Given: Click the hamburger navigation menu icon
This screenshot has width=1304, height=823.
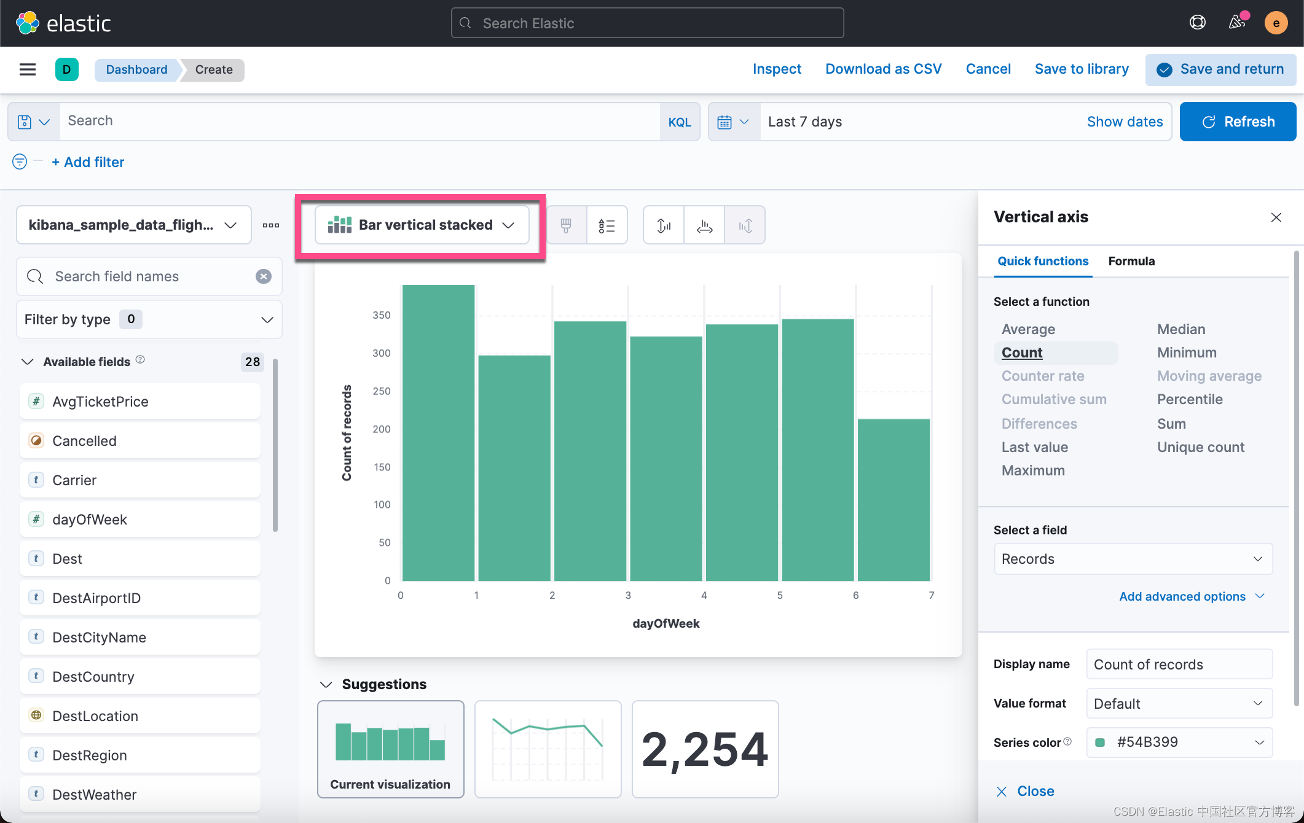Looking at the screenshot, I should 28,69.
